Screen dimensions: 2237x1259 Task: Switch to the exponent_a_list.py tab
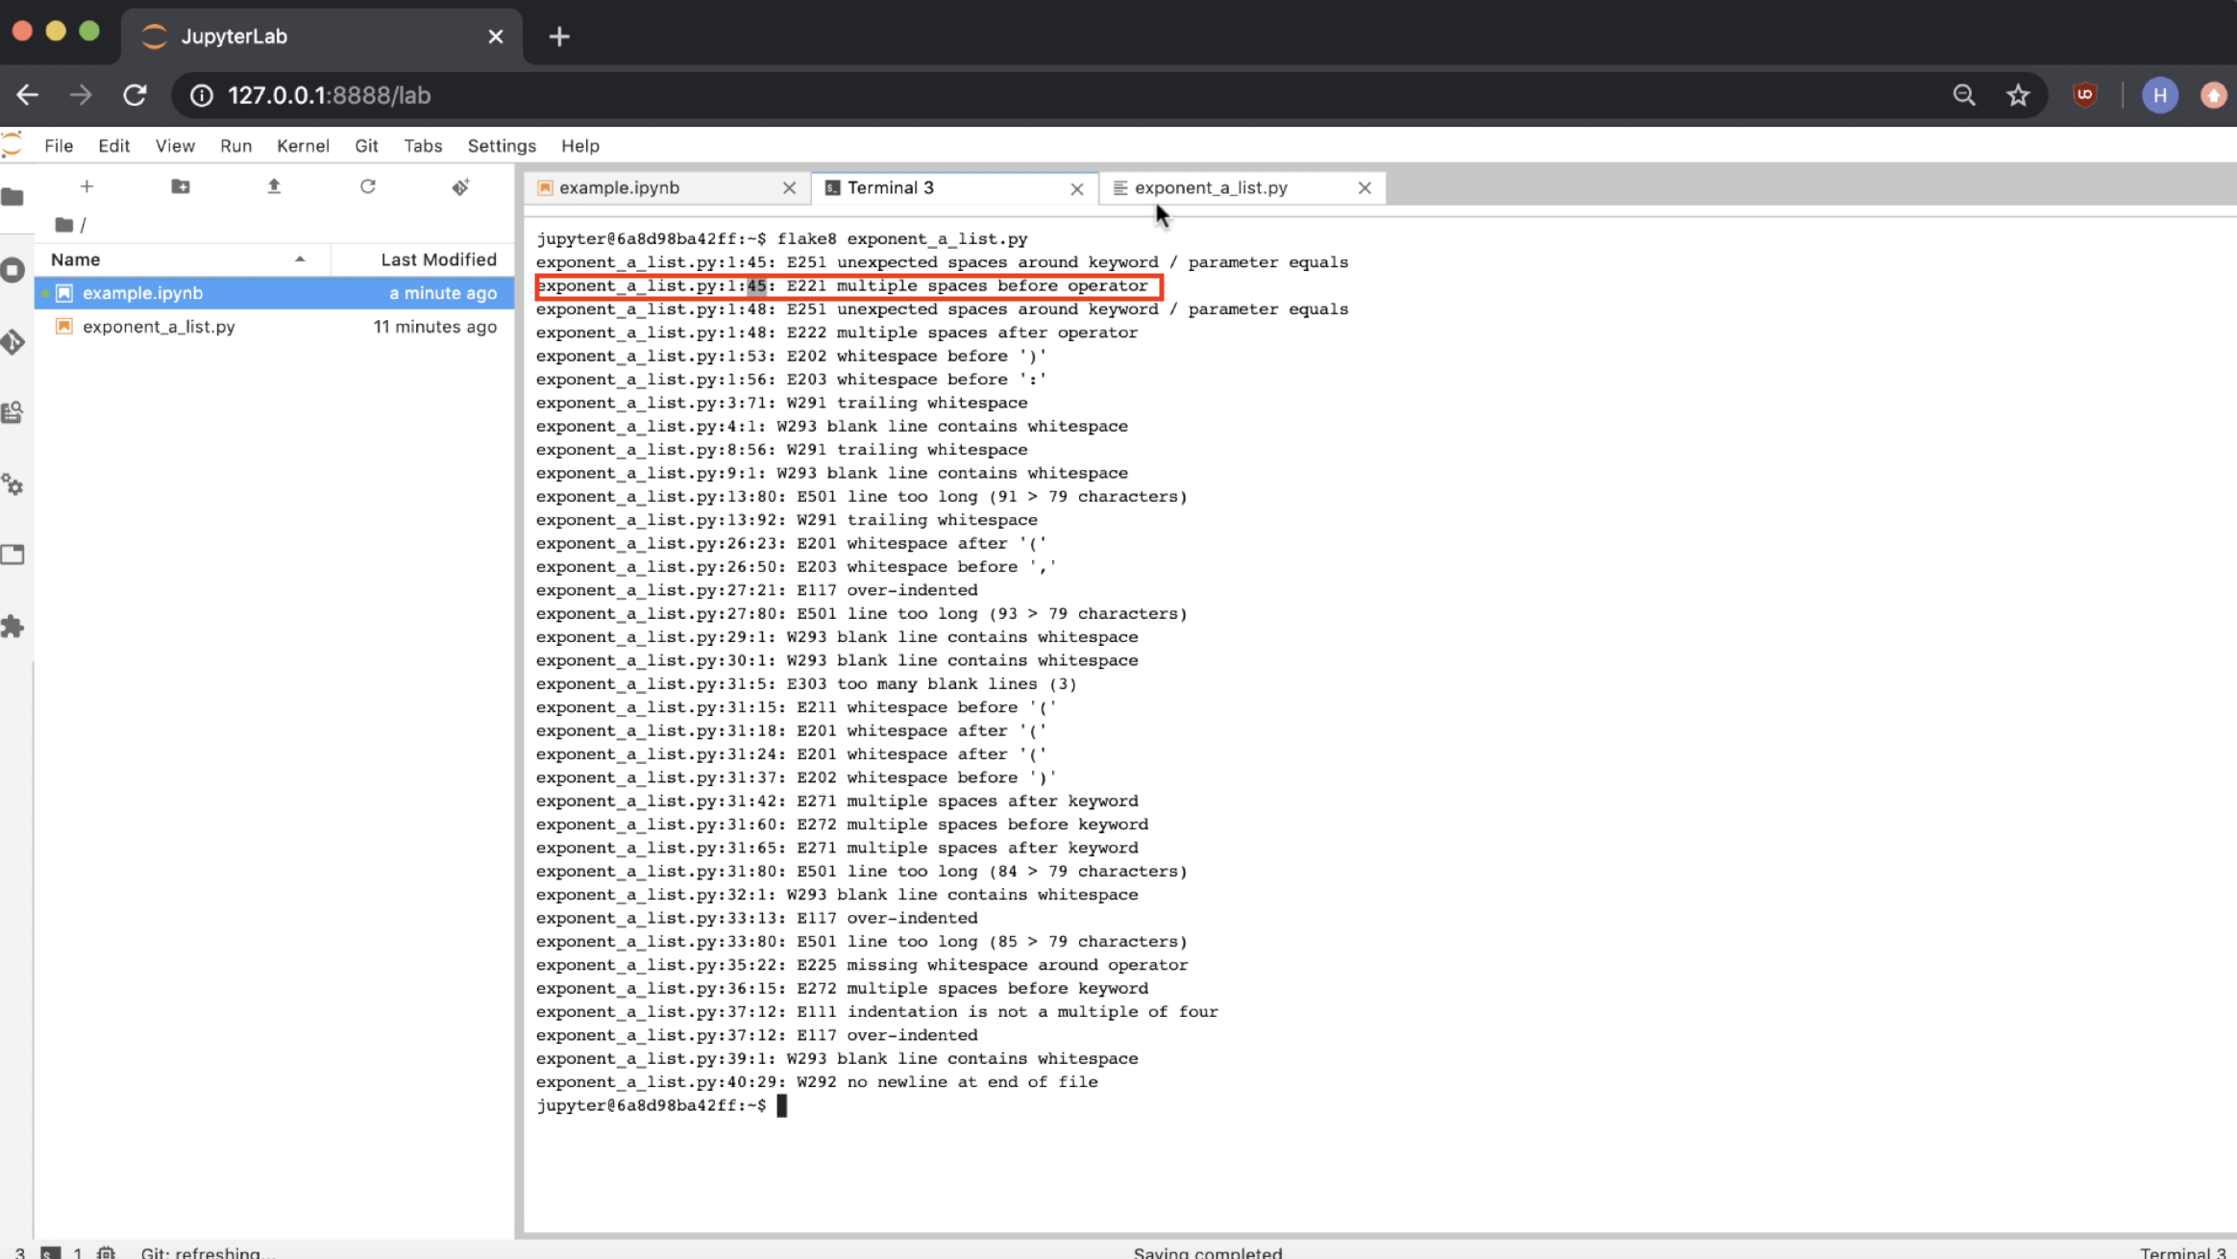pos(1211,188)
